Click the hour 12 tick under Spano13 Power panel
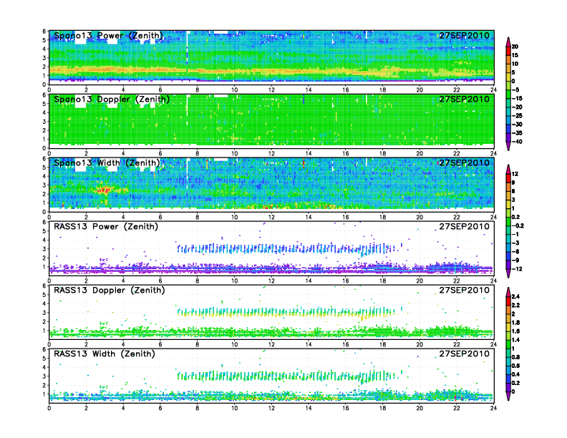Screen dimensions: 567x438 [x=271, y=90]
